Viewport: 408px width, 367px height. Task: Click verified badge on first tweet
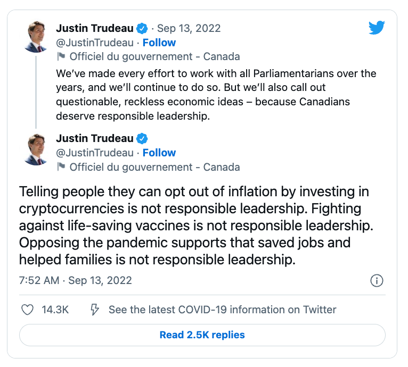pos(142,28)
